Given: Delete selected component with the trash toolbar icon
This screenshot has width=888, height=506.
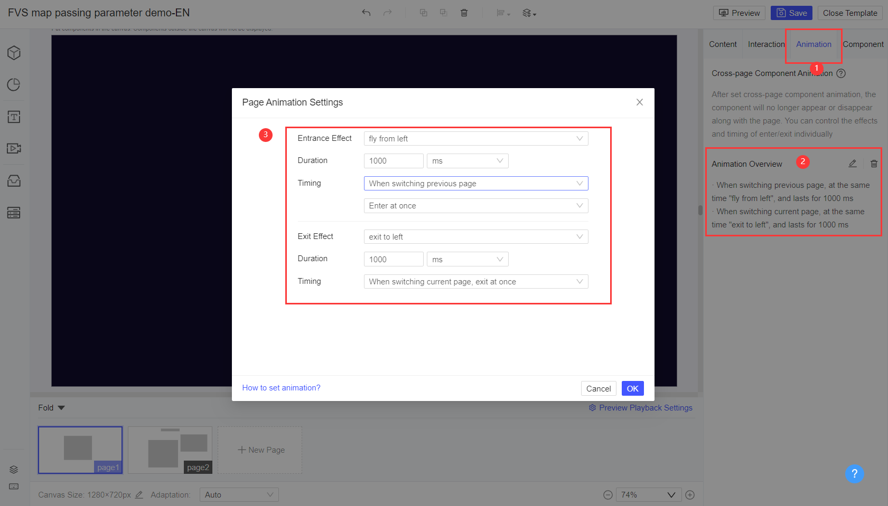Looking at the screenshot, I should [464, 12].
